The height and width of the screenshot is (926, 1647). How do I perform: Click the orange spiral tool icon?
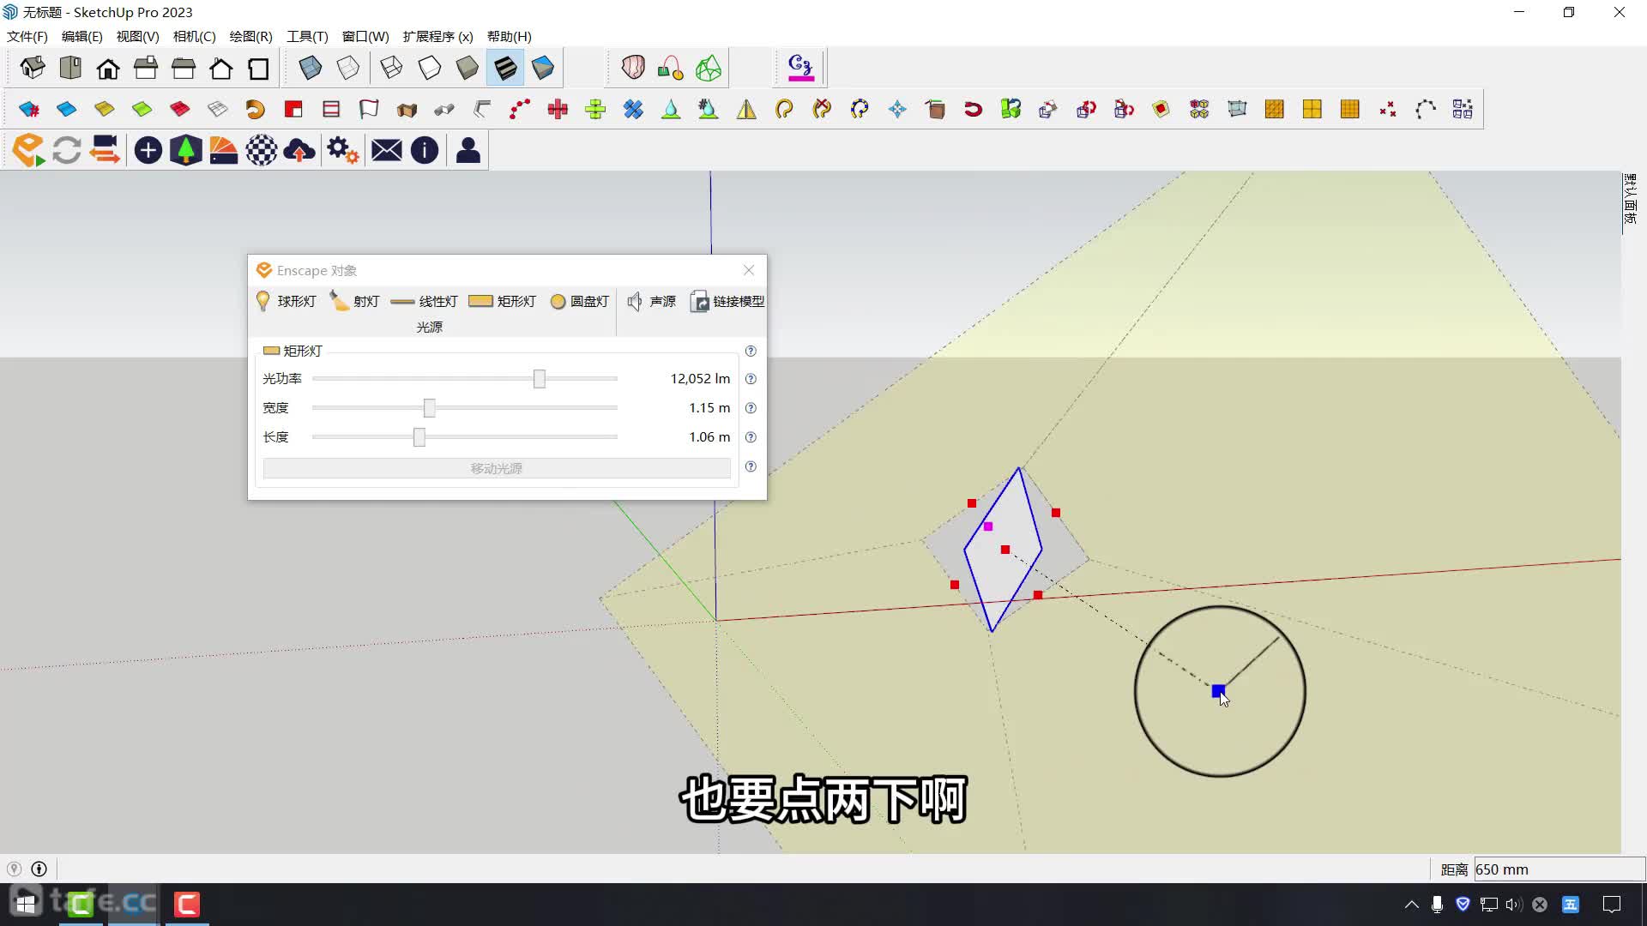click(255, 109)
